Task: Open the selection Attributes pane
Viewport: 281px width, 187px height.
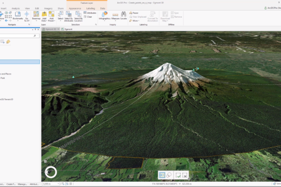Action: 90,13
